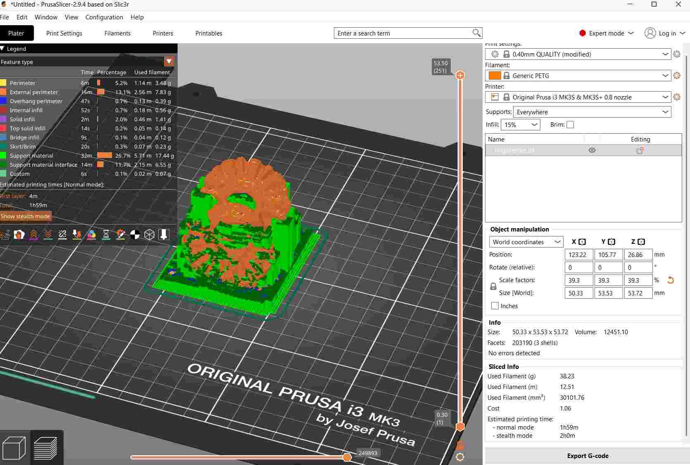Click inside the search term input field
Screen dimensions: 690x465
tap(397, 33)
